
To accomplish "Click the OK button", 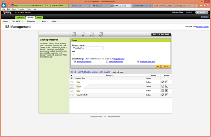I will [158, 66].
